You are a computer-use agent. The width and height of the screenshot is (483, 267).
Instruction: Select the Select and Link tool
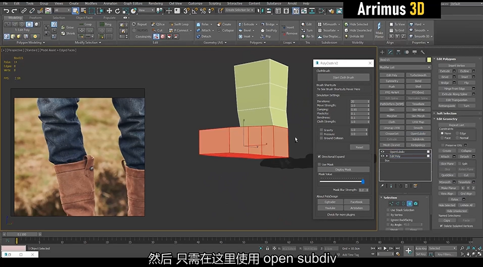click(25, 11)
